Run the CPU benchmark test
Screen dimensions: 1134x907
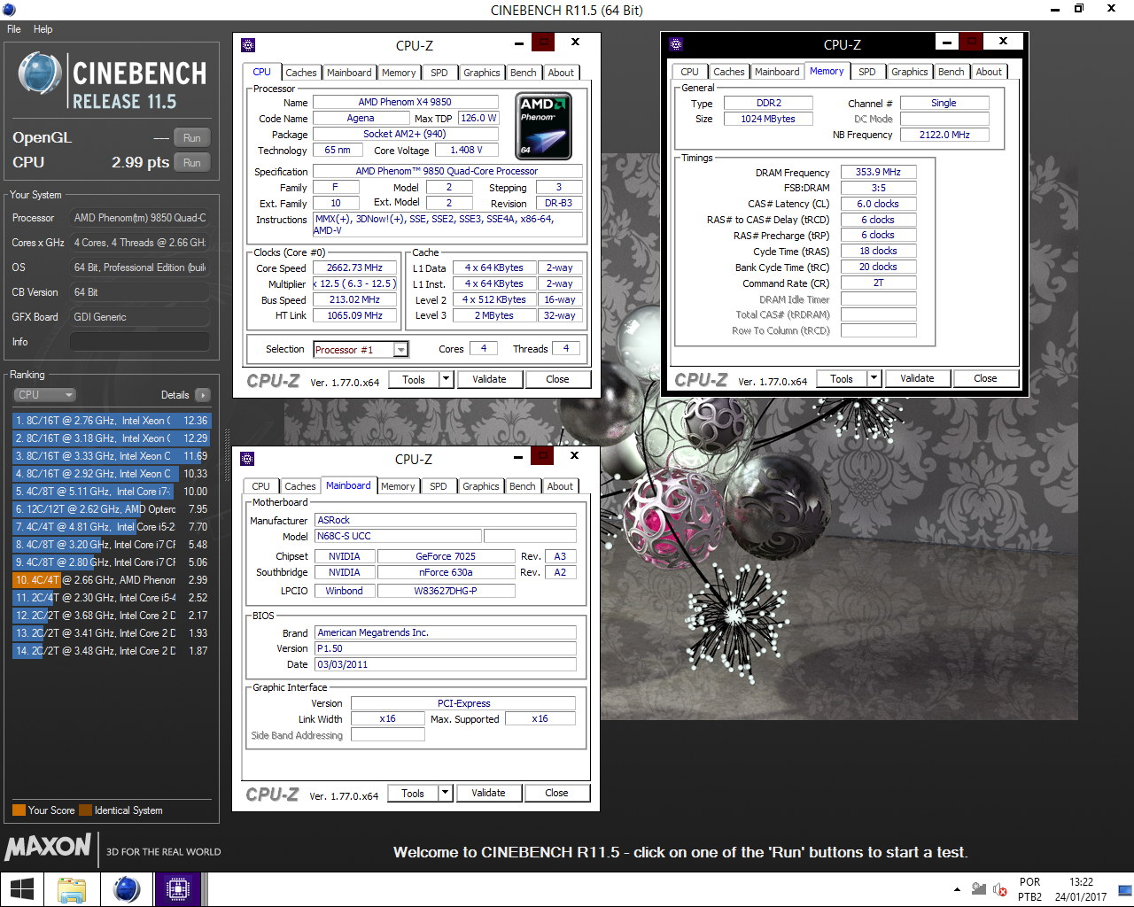click(x=192, y=163)
